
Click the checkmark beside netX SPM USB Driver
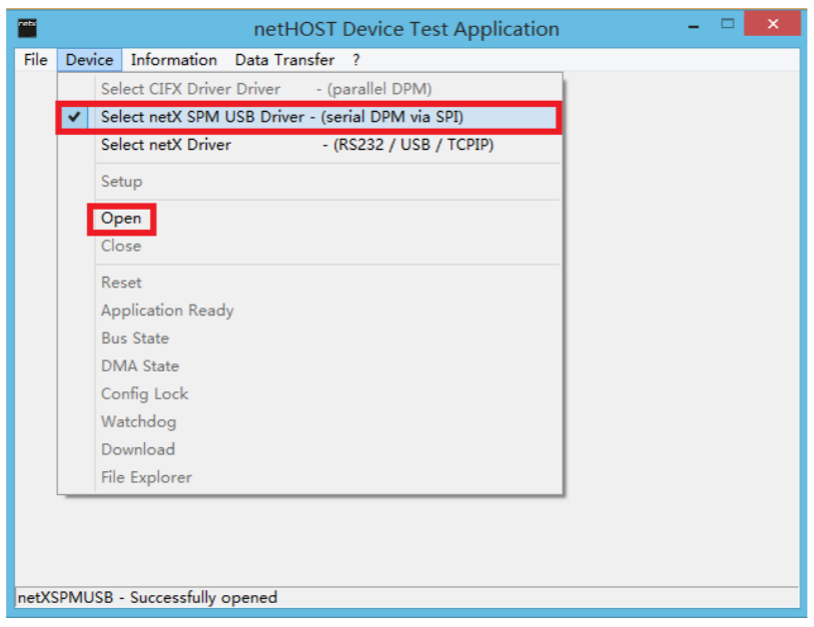point(74,117)
